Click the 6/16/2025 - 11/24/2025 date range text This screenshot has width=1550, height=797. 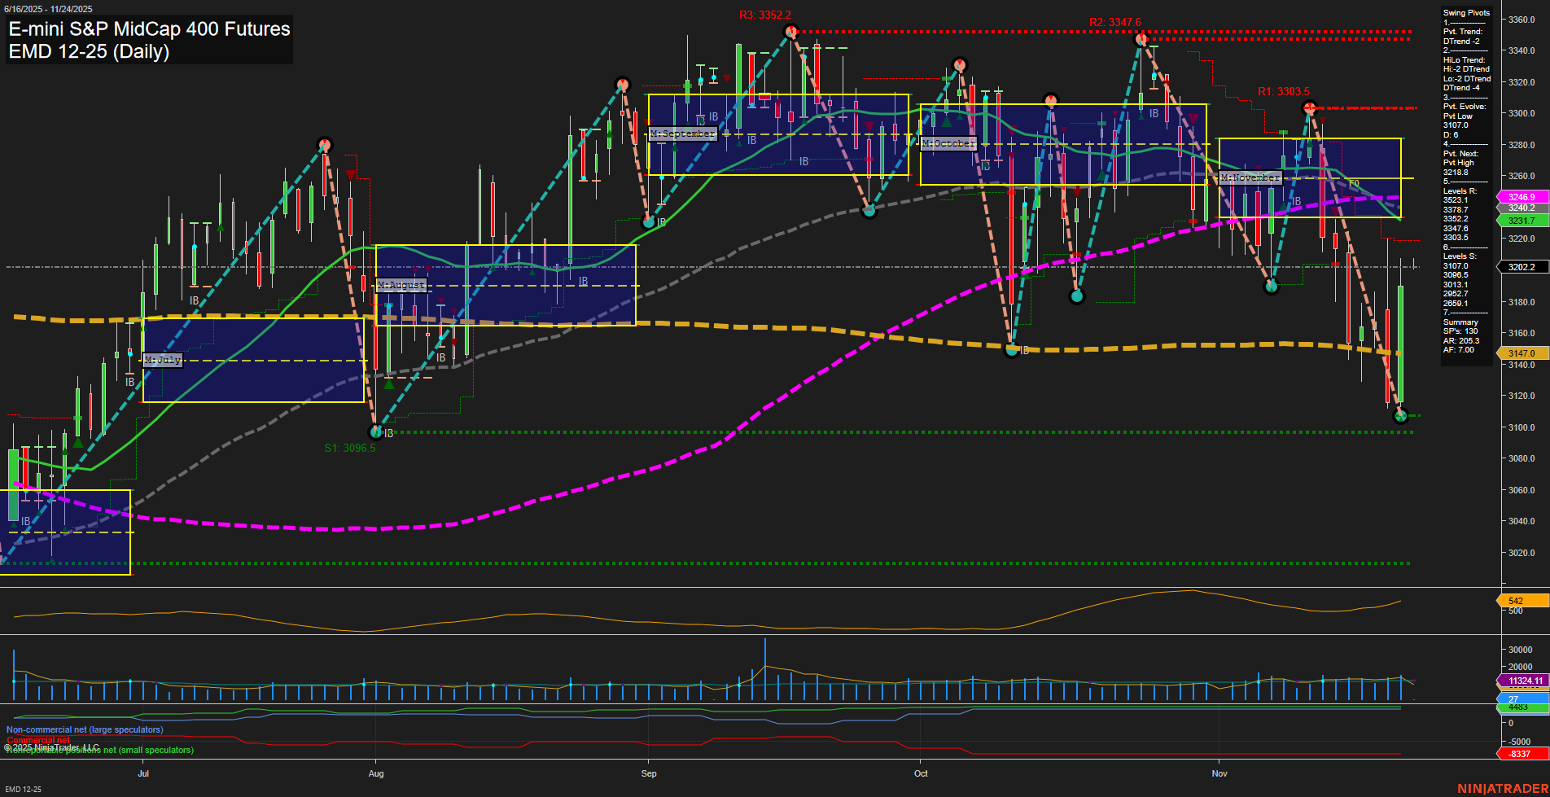point(49,7)
